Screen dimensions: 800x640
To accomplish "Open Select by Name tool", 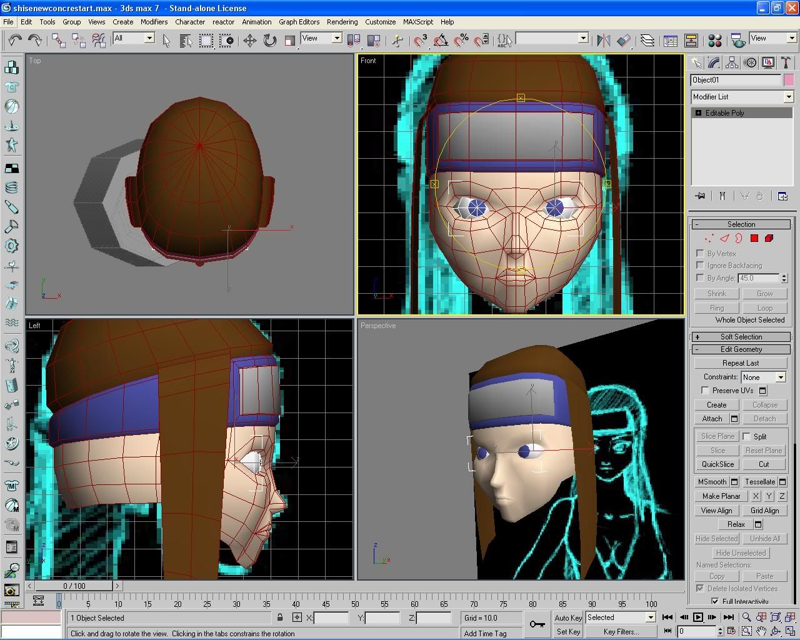I will pyautogui.click(x=186, y=41).
